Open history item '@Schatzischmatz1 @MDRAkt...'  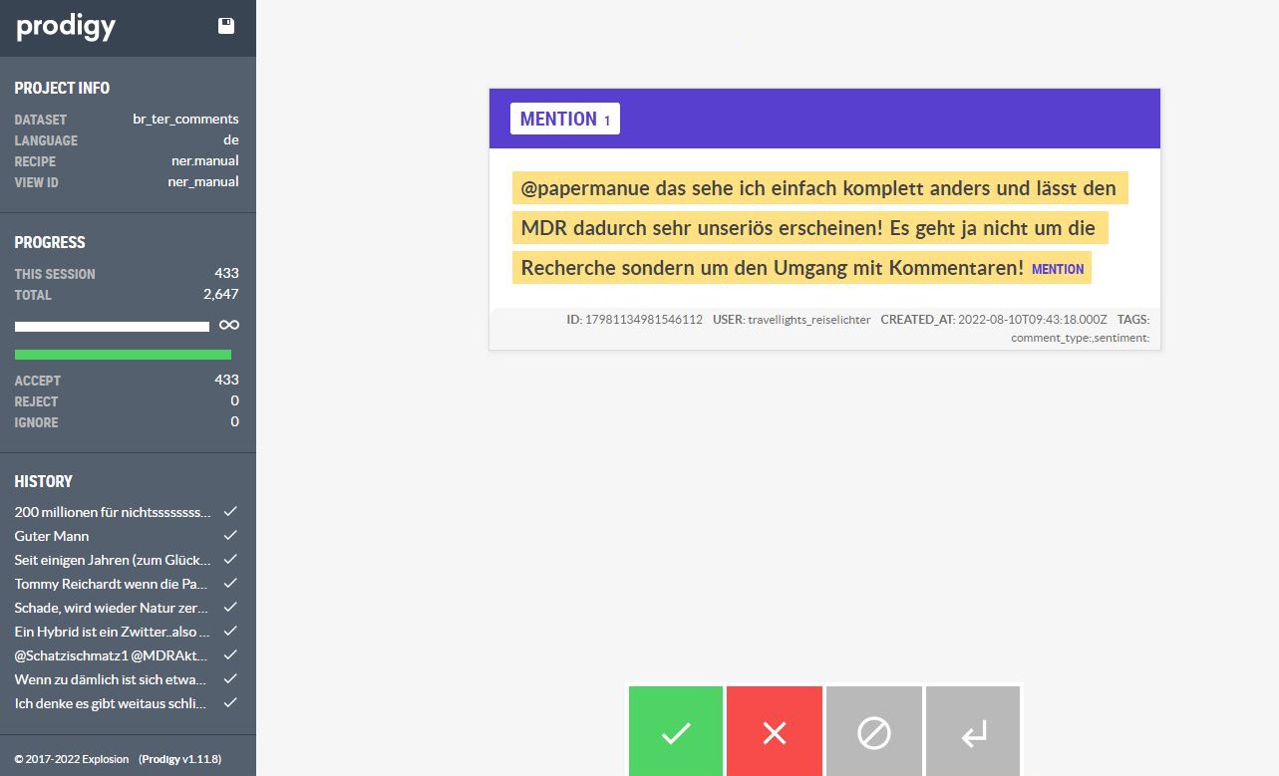113,655
